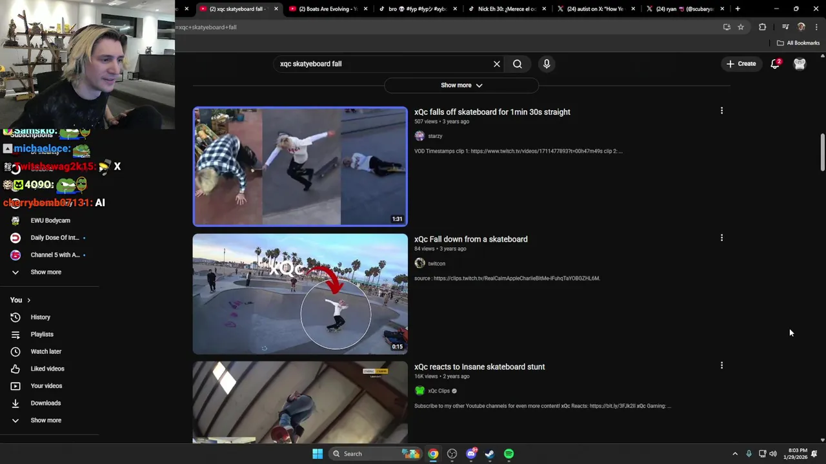Screen dimensions: 826x464
Task: Open the Chrome profile avatar
Action: (801, 27)
